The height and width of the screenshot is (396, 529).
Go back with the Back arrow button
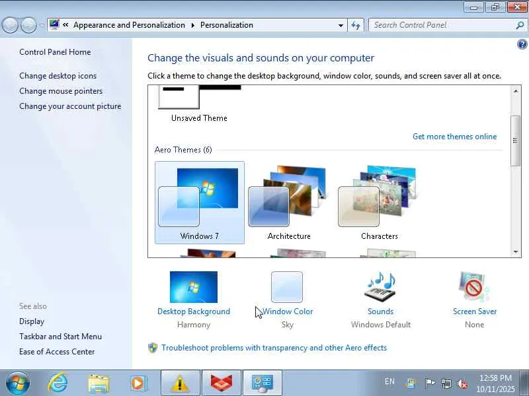click(x=10, y=25)
